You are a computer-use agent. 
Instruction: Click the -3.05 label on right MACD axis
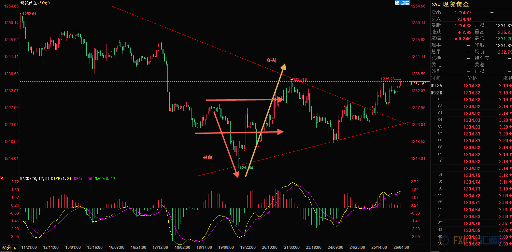[415, 237]
